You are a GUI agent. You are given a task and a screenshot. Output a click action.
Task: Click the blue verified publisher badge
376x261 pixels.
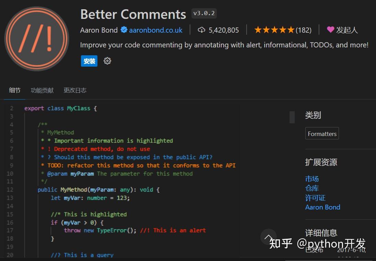tap(124, 30)
